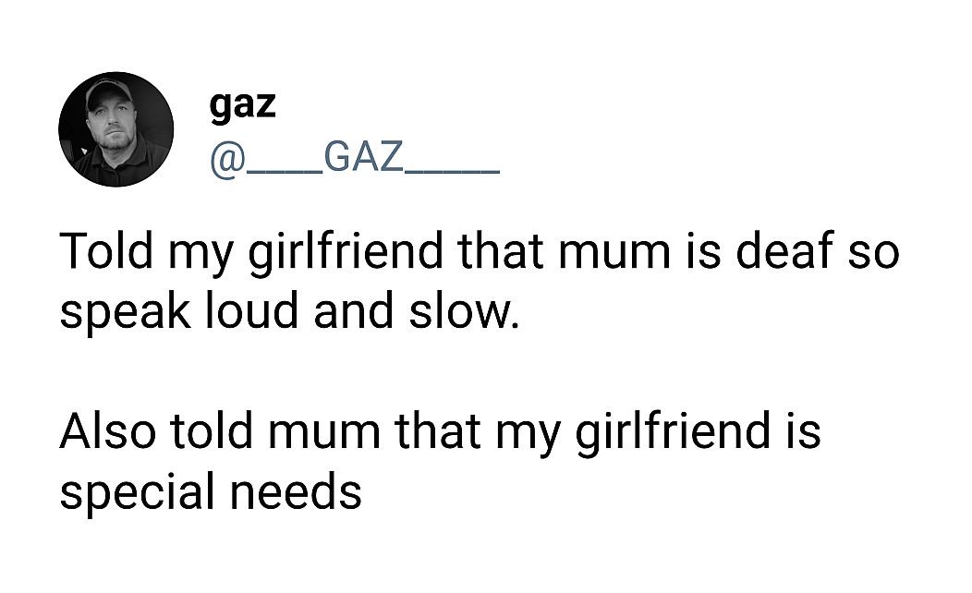Click the display name "gaz"
Image resolution: width=972 pixels, height=593 pixels.
pyautogui.click(x=242, y=105)
